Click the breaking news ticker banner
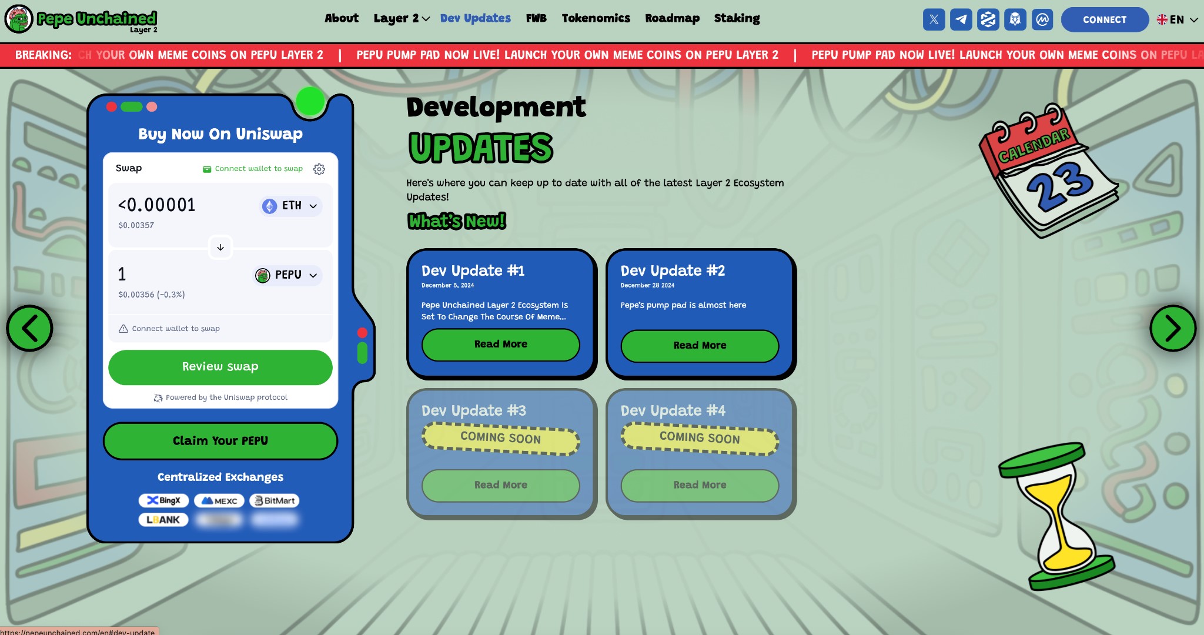Image resolution: width=1204 pixels, height=635 pixels. (x=602, y=55)
